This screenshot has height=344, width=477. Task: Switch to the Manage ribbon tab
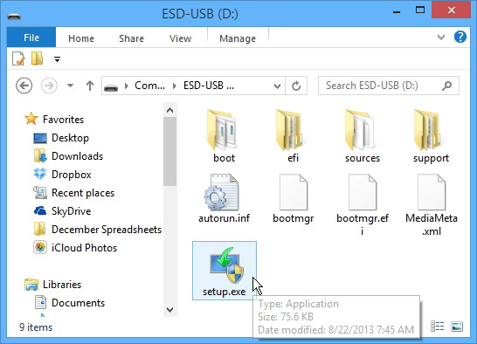(x=238, y=38)
